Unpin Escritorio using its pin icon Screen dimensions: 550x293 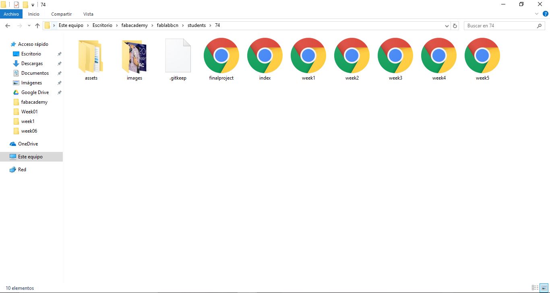point(59,54)
